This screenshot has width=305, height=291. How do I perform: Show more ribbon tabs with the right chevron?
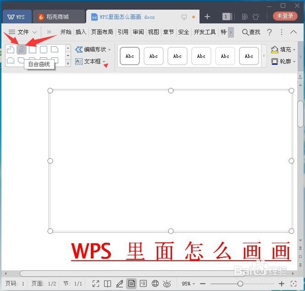(x=231, y=32)
